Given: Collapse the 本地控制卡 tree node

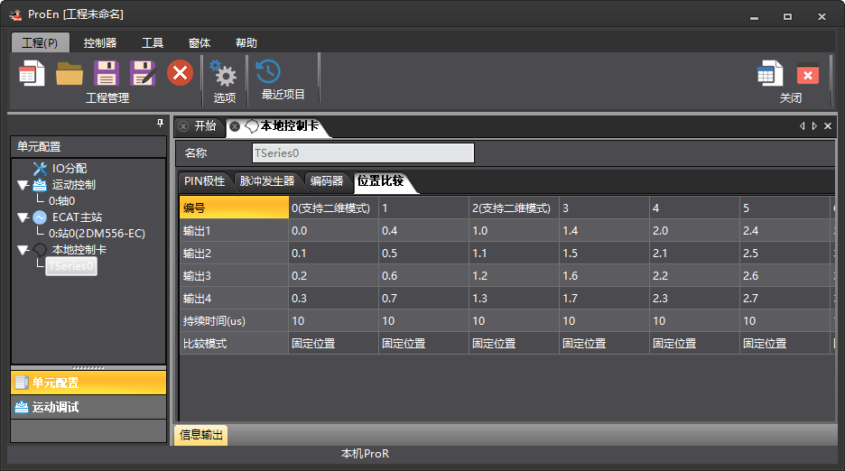Looking at the screenshot, I should (23, 250).
